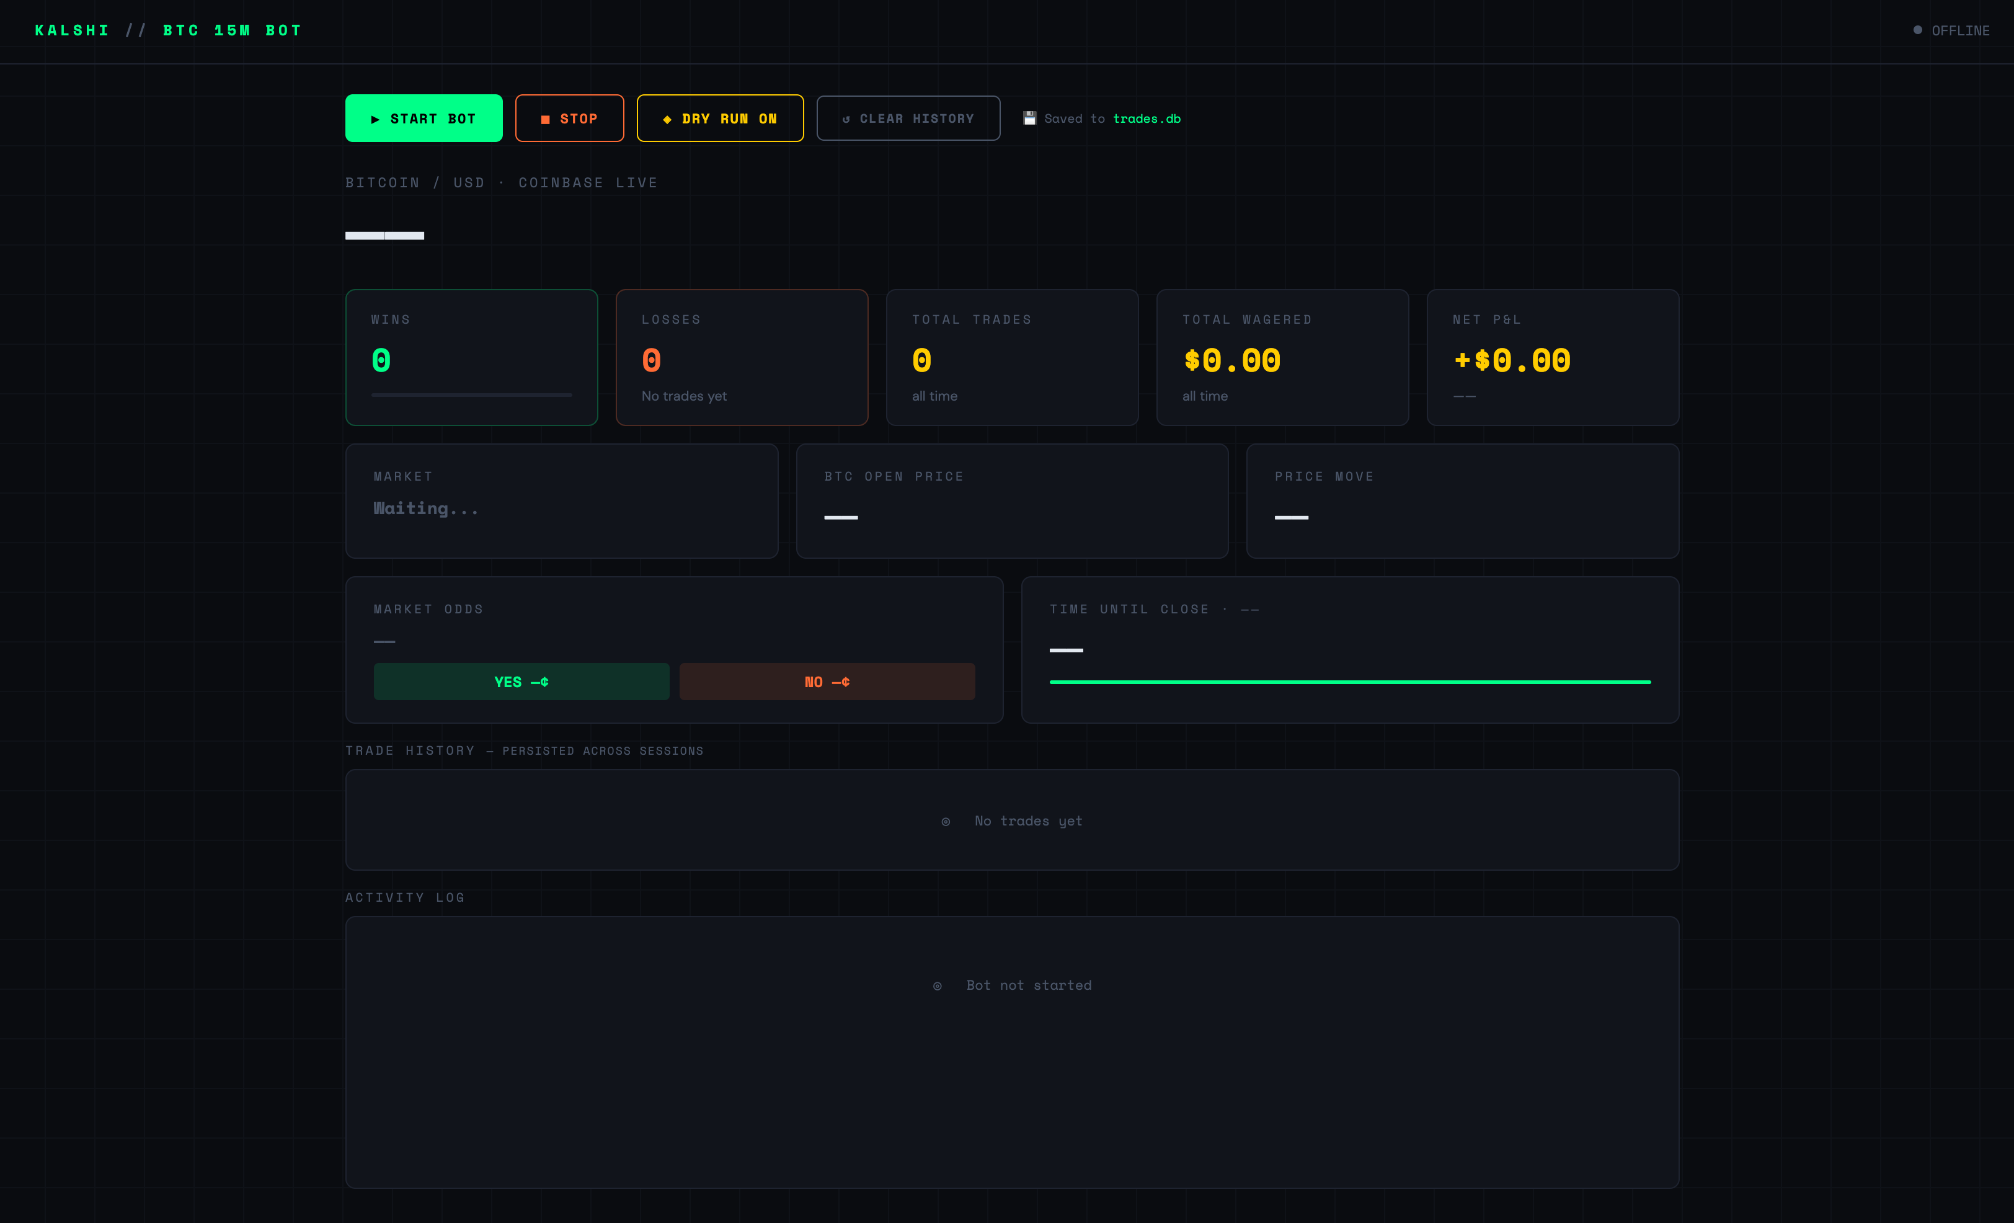The width and height of the screenshot is (2014, 1223).
Task: Click the Market Waiting... text
Action: 426,509
